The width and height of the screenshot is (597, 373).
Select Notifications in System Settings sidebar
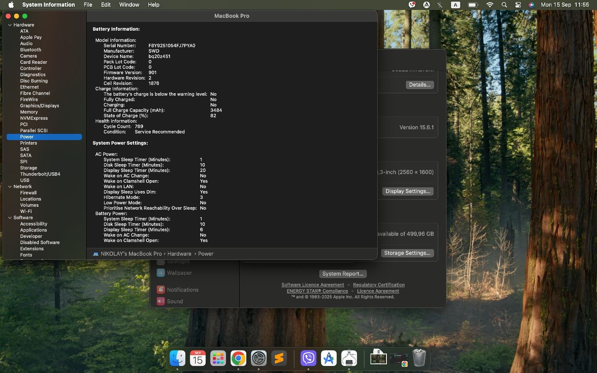(182, 290)
